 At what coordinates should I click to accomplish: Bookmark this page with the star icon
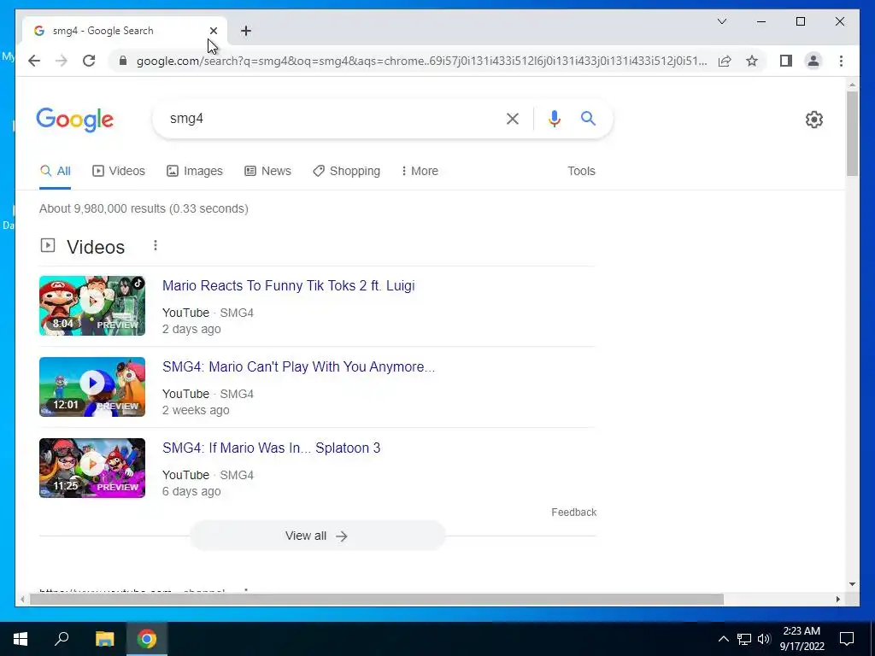click(x=752, y=61)
